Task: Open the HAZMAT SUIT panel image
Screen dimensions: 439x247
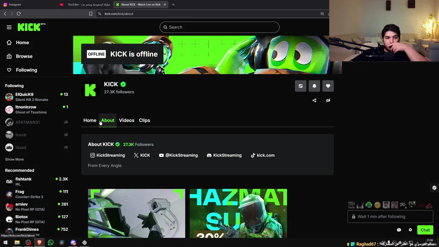Action: pos(238,213)
